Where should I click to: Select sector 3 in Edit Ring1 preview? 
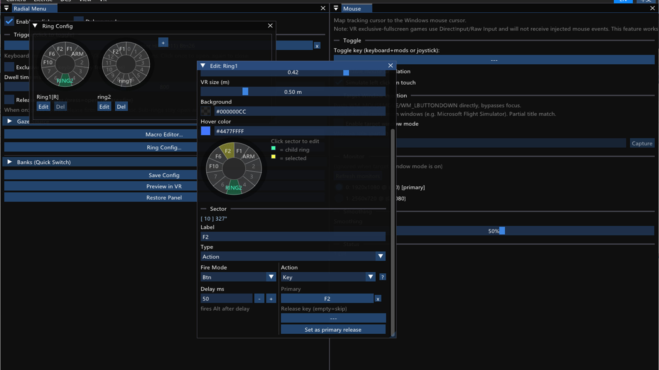point(252,176)
